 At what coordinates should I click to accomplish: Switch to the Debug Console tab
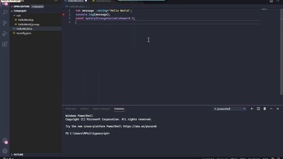pyautogui.click(x=101, y=109)
